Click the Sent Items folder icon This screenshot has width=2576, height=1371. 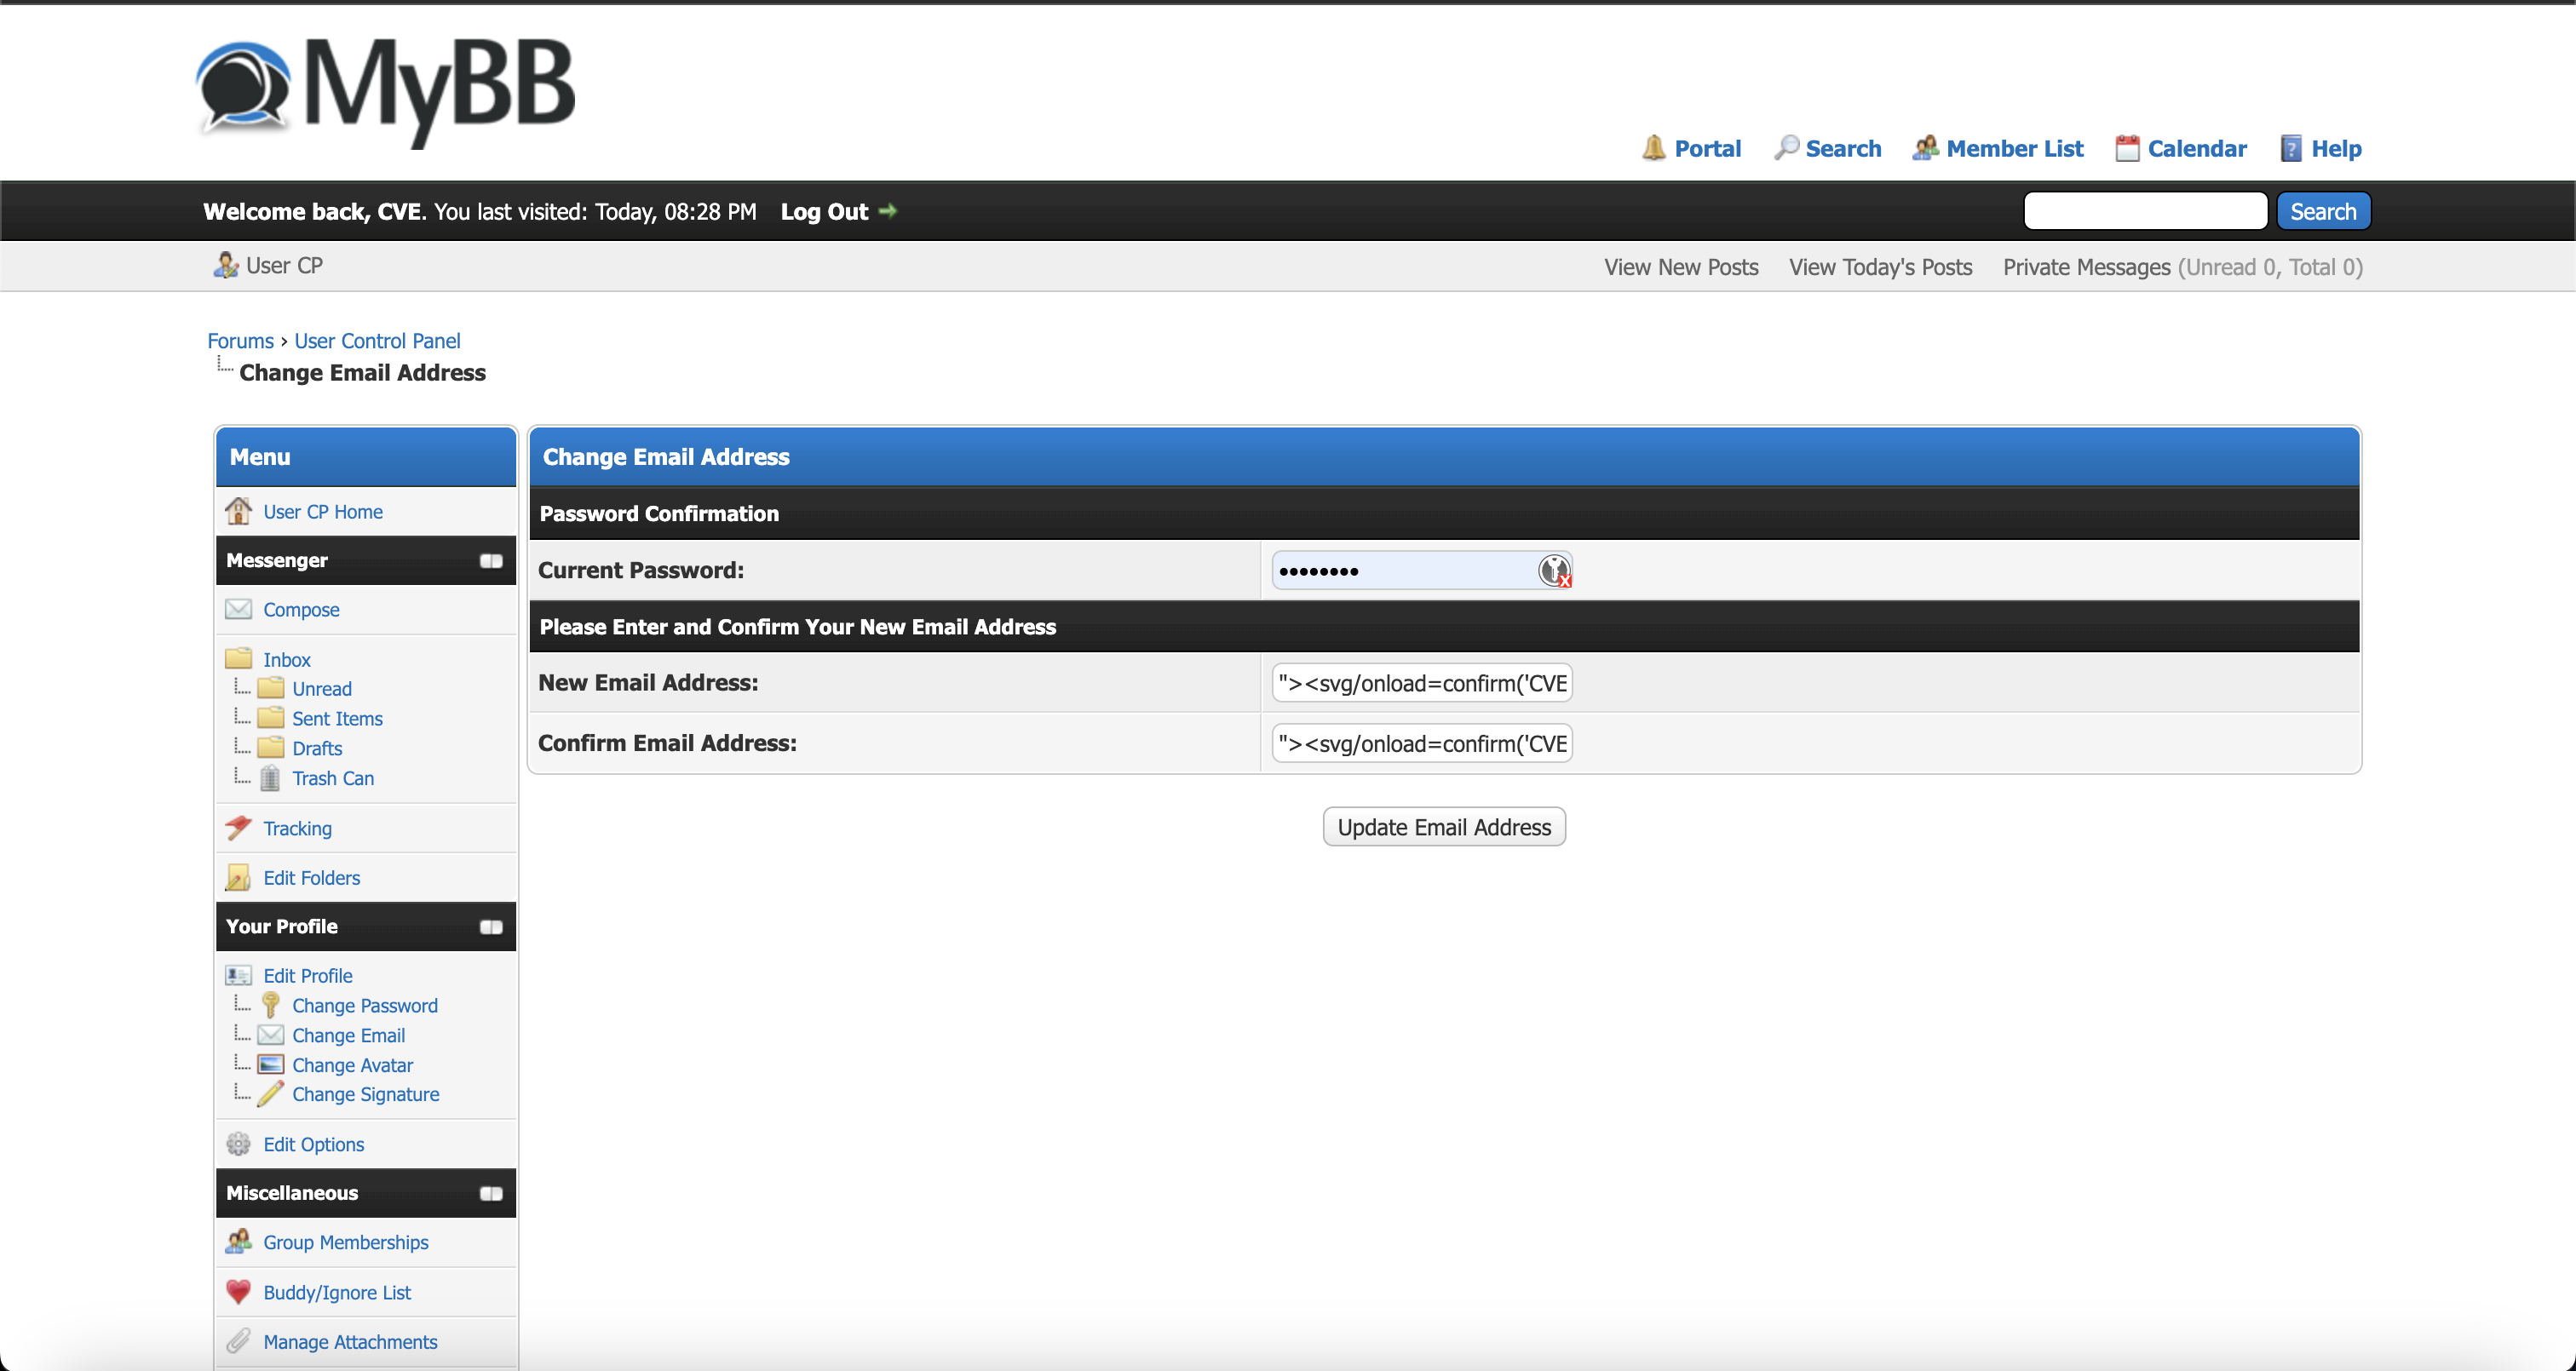coord(270,718)
